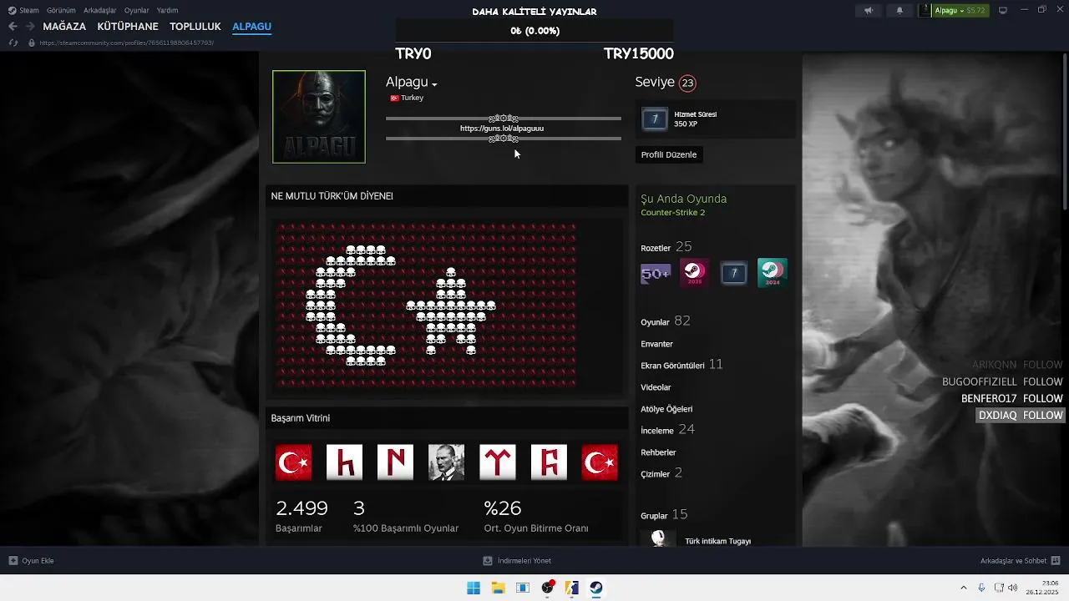
Task: Open the Envanter link
Action: coord(656,344)
